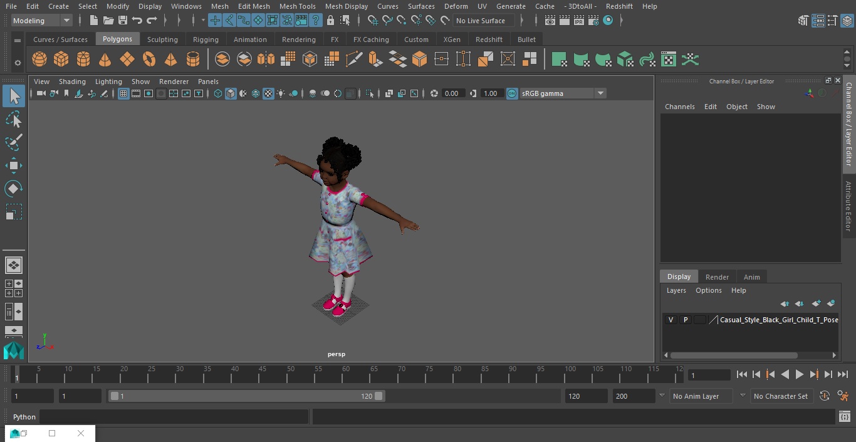This screenshot has width=856, height=442.
Task: Click the time range slider bar
Action: point(247,396)
